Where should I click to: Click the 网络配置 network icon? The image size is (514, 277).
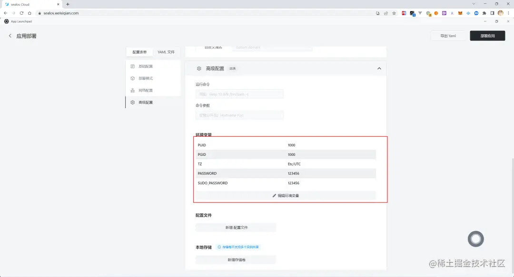132,90
